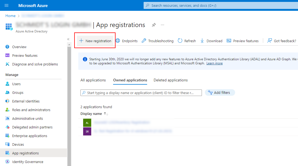This screenshot has width=298, height=166.
Task: Open Groups in the sidebar
Action: click(x=18, y=92)
